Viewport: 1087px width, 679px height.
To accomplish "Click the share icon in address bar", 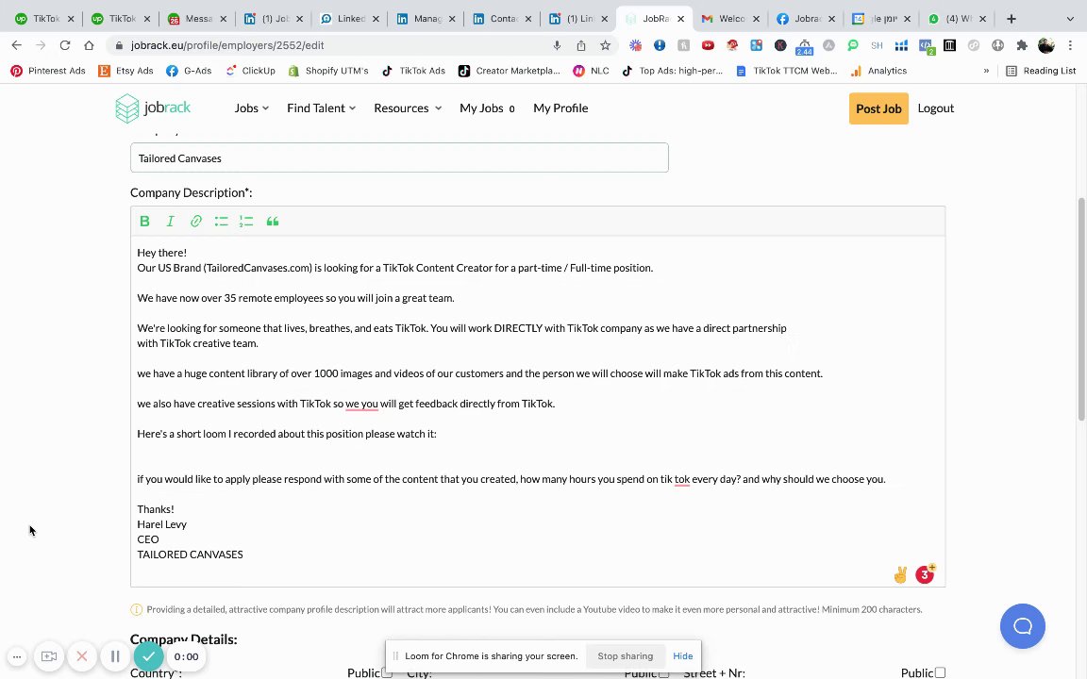I will [x=581, y=45].
